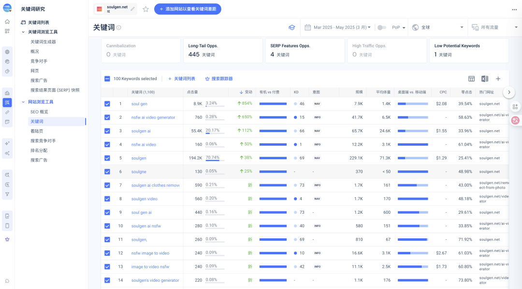Viewport: 522px width, 289px height.
Task: Click the translation floating icon at right edge
Action: click(515, 120)
